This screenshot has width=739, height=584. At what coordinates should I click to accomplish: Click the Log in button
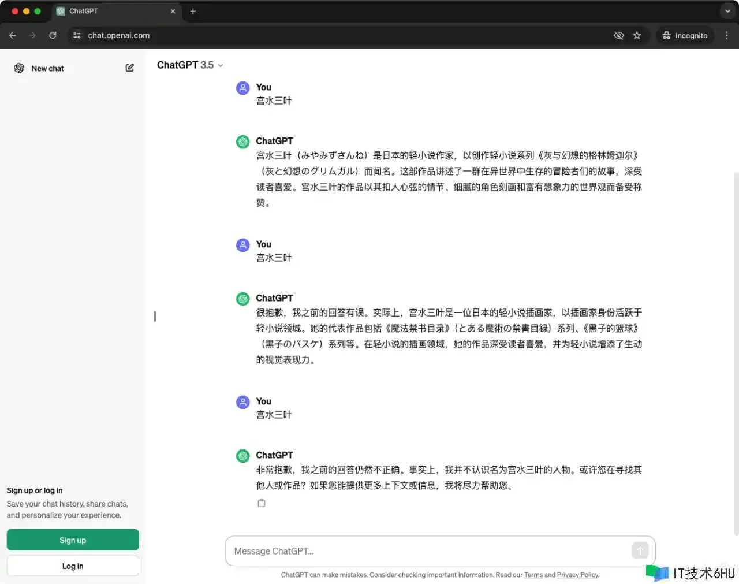point(73,566)
